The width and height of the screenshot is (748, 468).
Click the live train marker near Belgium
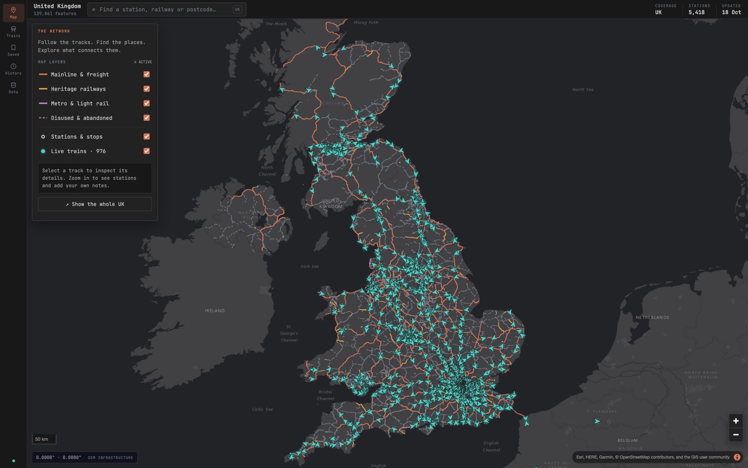click(597, 421)
